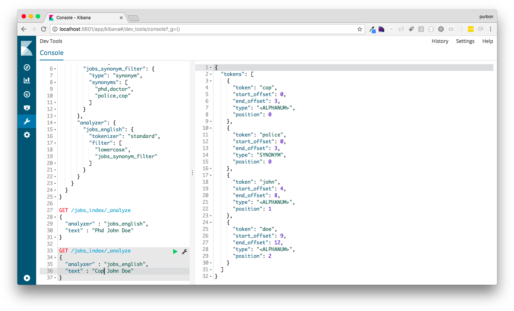Viewport: 514px width, 311px height.
Task: Open Settings in the Dev Tools header
Action: (465, 41)
